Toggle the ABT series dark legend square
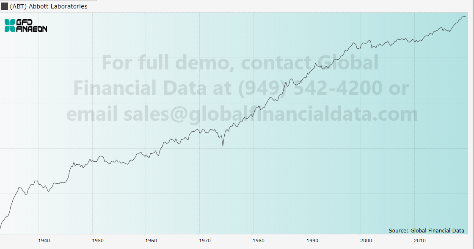The height and width of the screenshot is (249, 474). point(4,6)
